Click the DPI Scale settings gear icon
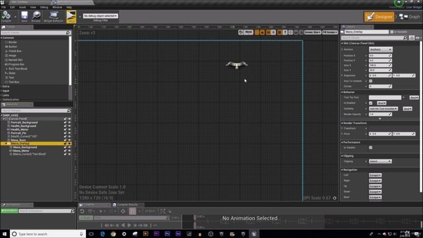This screenshot has width=423, height=238. (334, 198)
